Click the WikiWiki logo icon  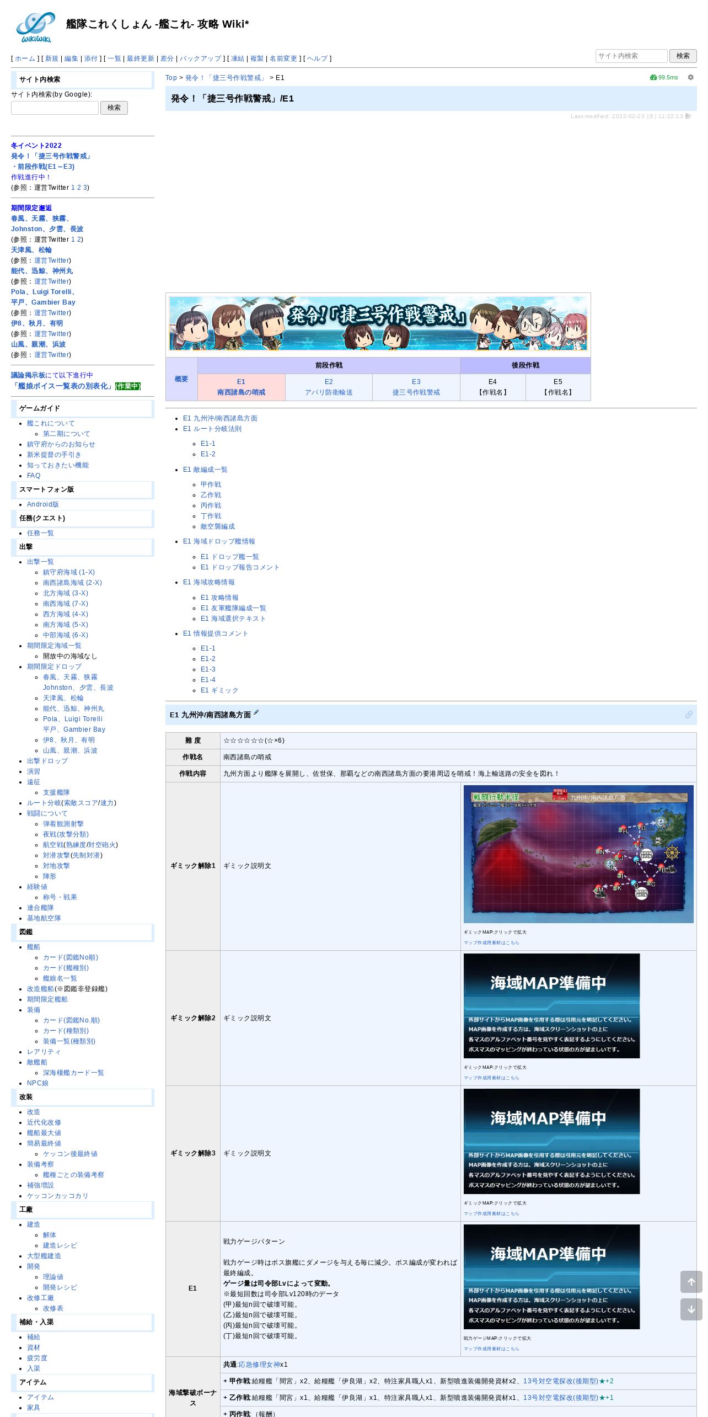[36, 27]
